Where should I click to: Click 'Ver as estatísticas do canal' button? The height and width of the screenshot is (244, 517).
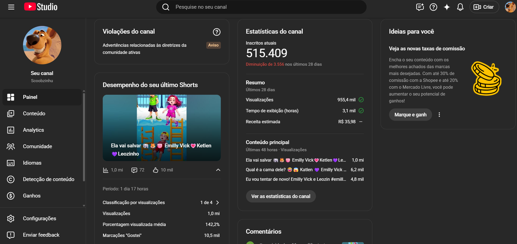pos(281,196)
